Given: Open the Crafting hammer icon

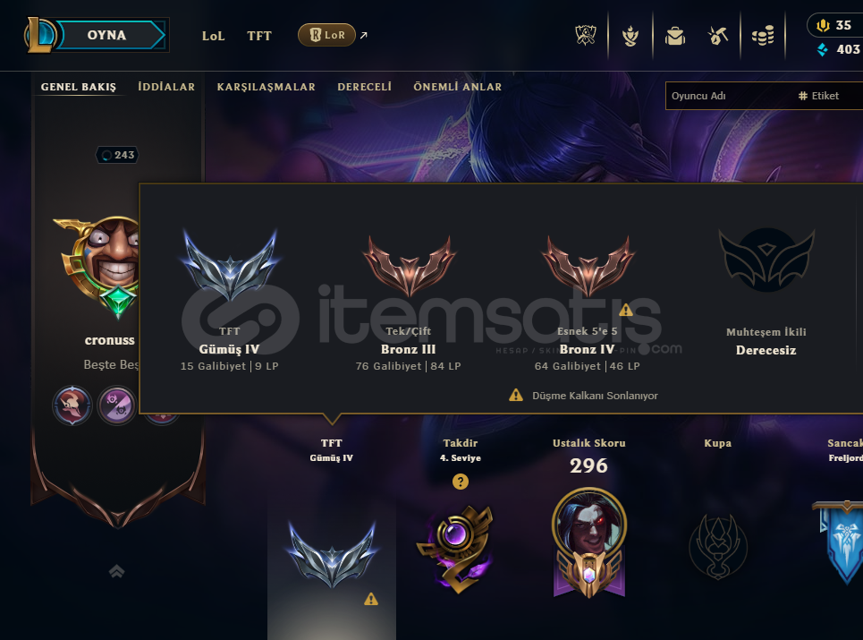Looking at the screenshot, I should tap(718, 36).
